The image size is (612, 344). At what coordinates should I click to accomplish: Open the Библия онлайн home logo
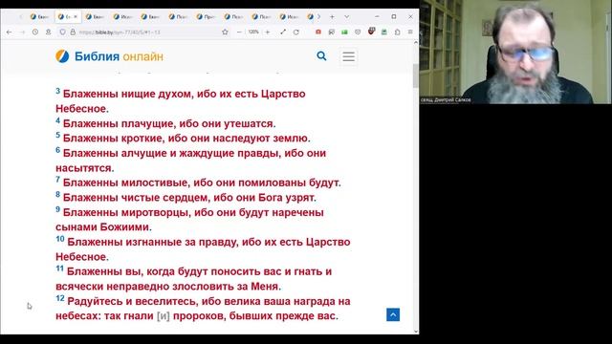point(109,56)
